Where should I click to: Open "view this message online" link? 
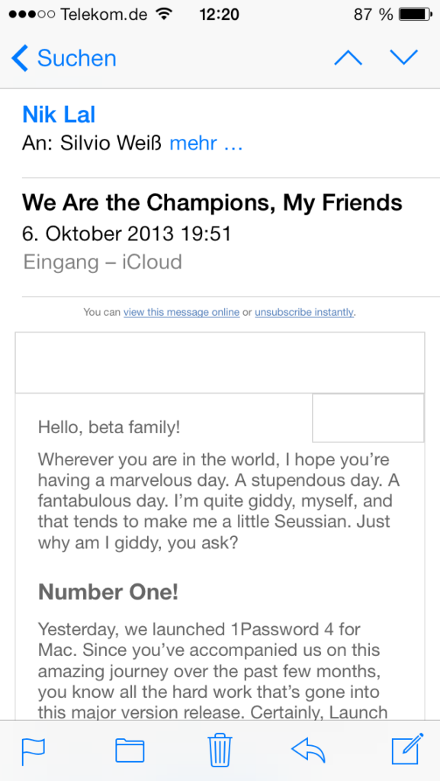[181, 312]
